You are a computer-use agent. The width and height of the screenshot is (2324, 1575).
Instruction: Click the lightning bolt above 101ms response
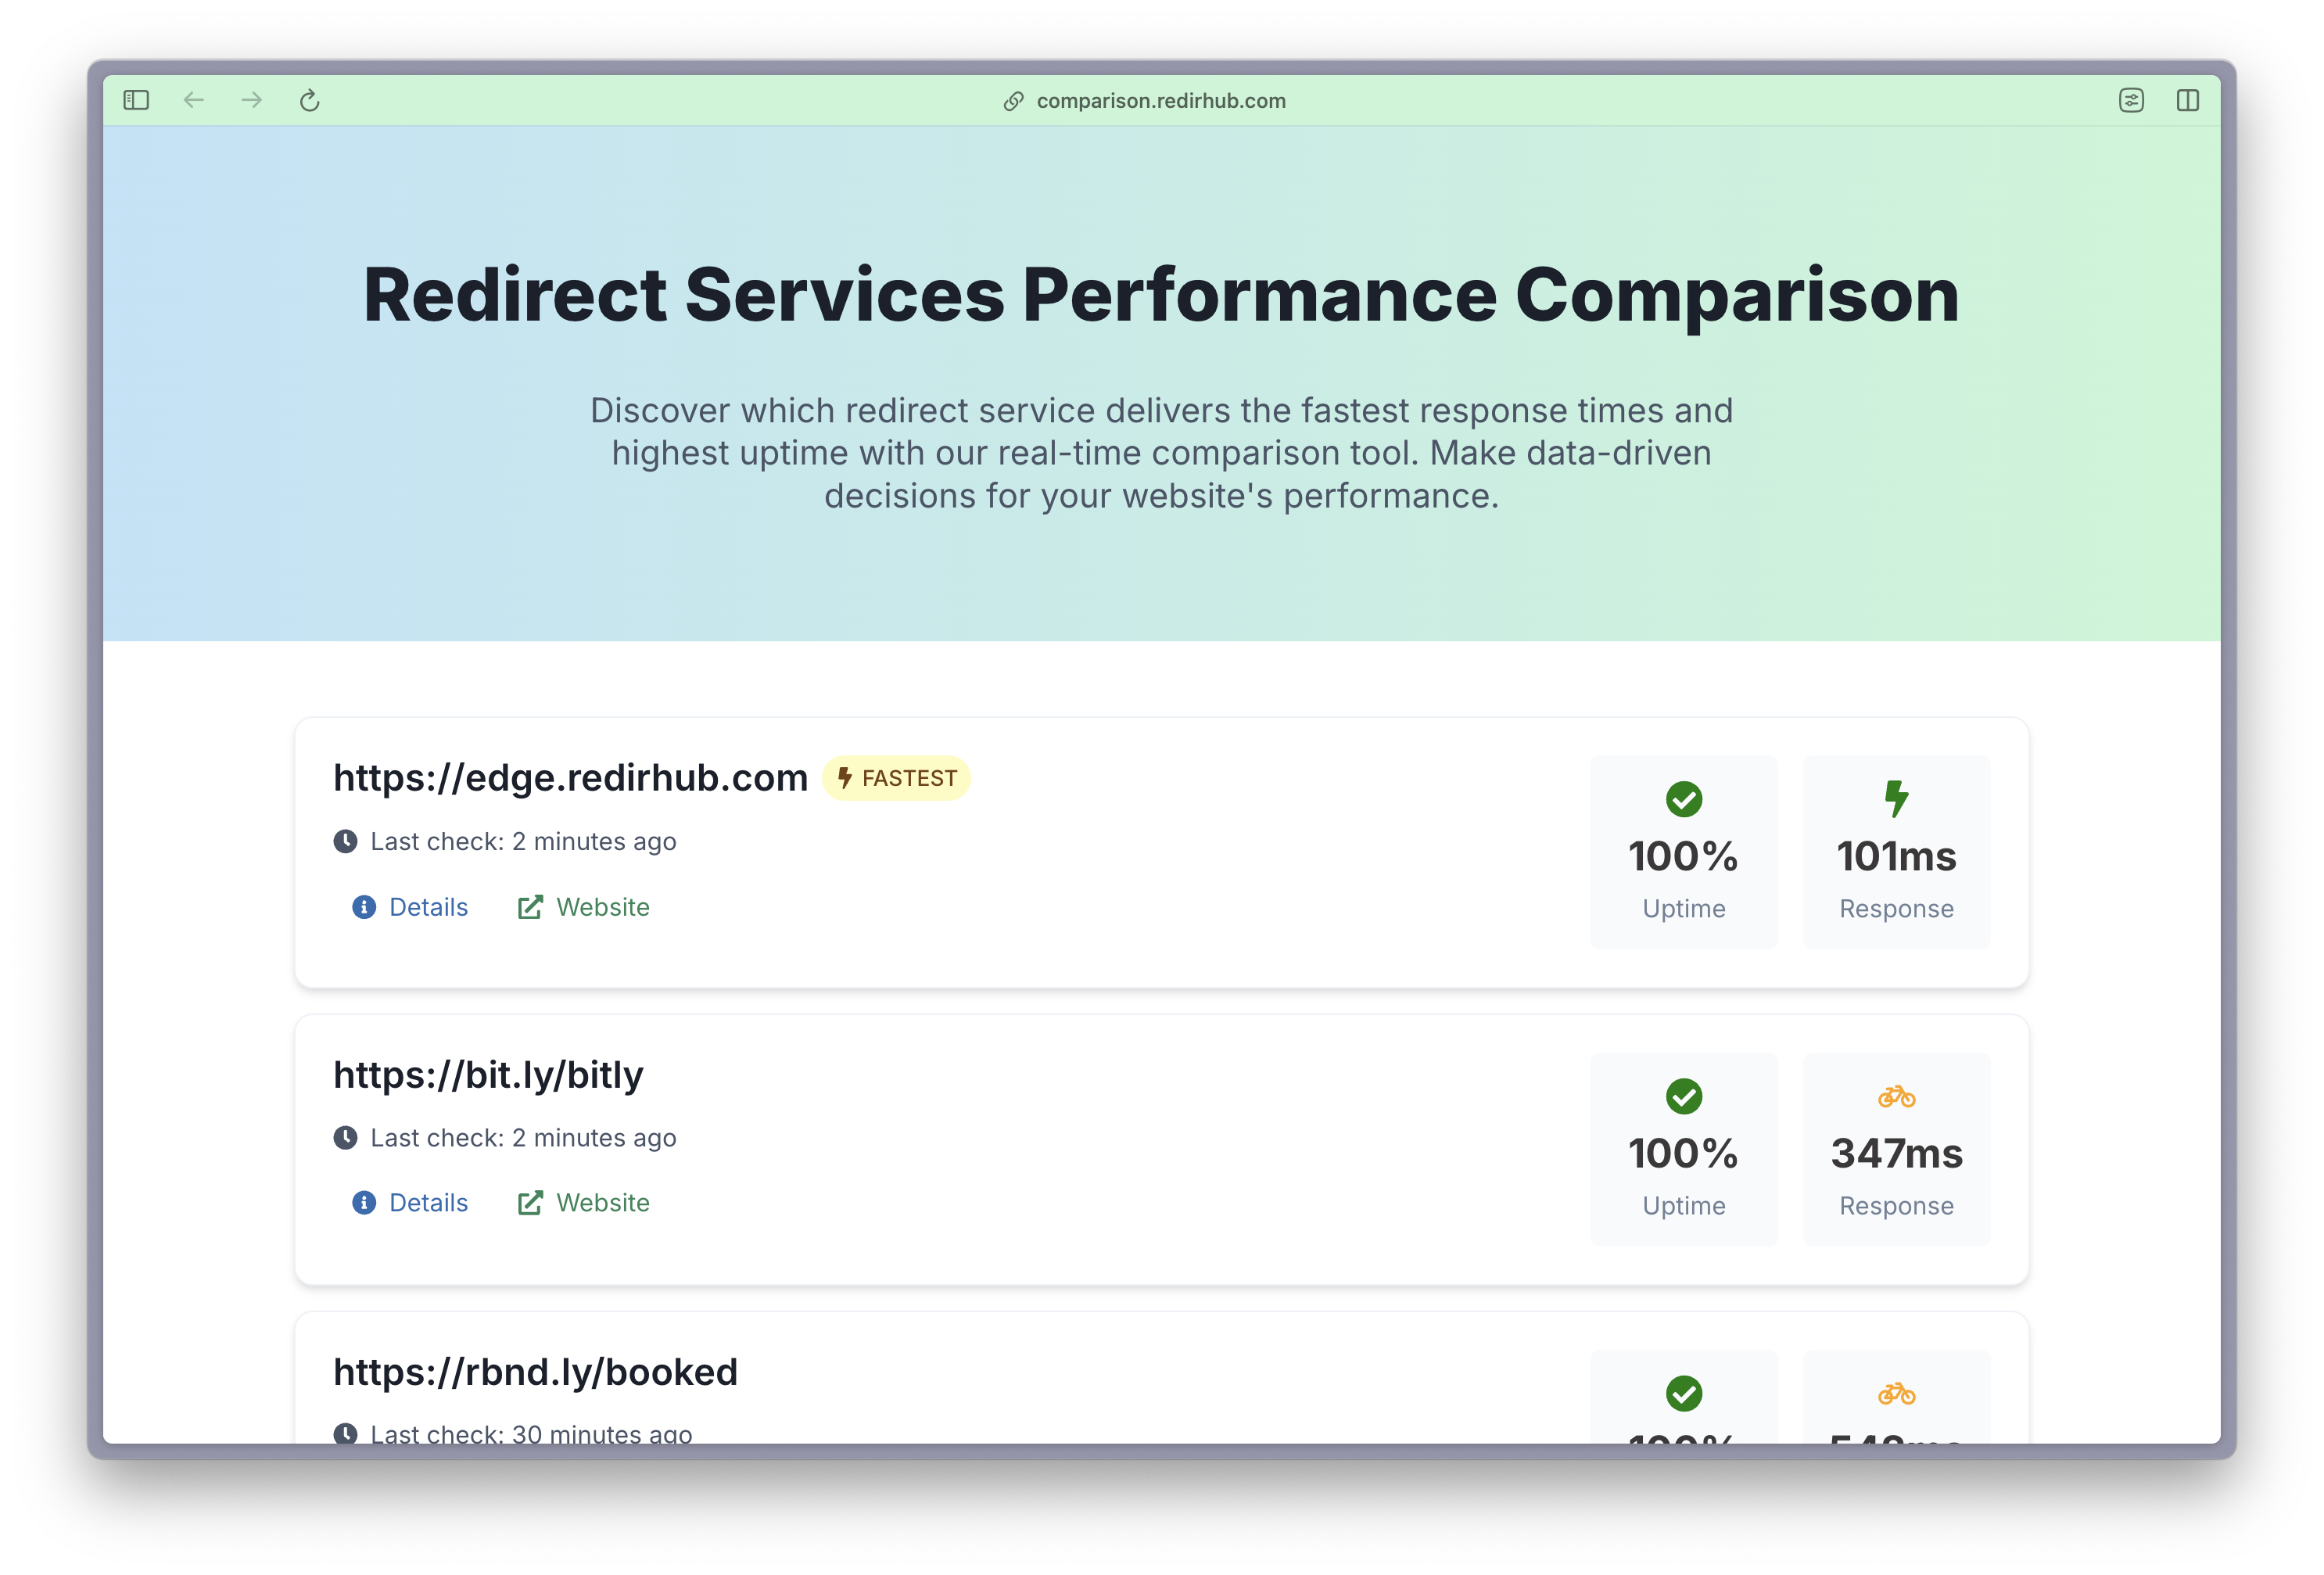(1896, 799)
